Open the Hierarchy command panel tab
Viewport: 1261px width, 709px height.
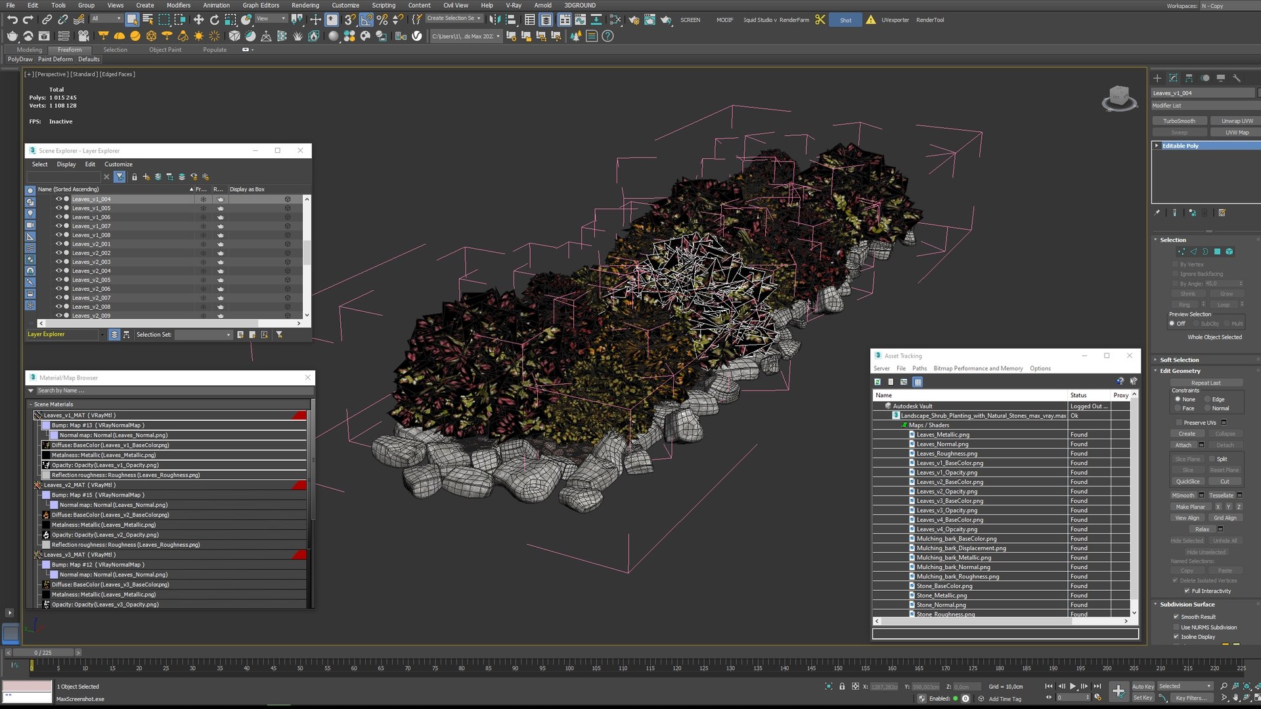point(1189,77)
